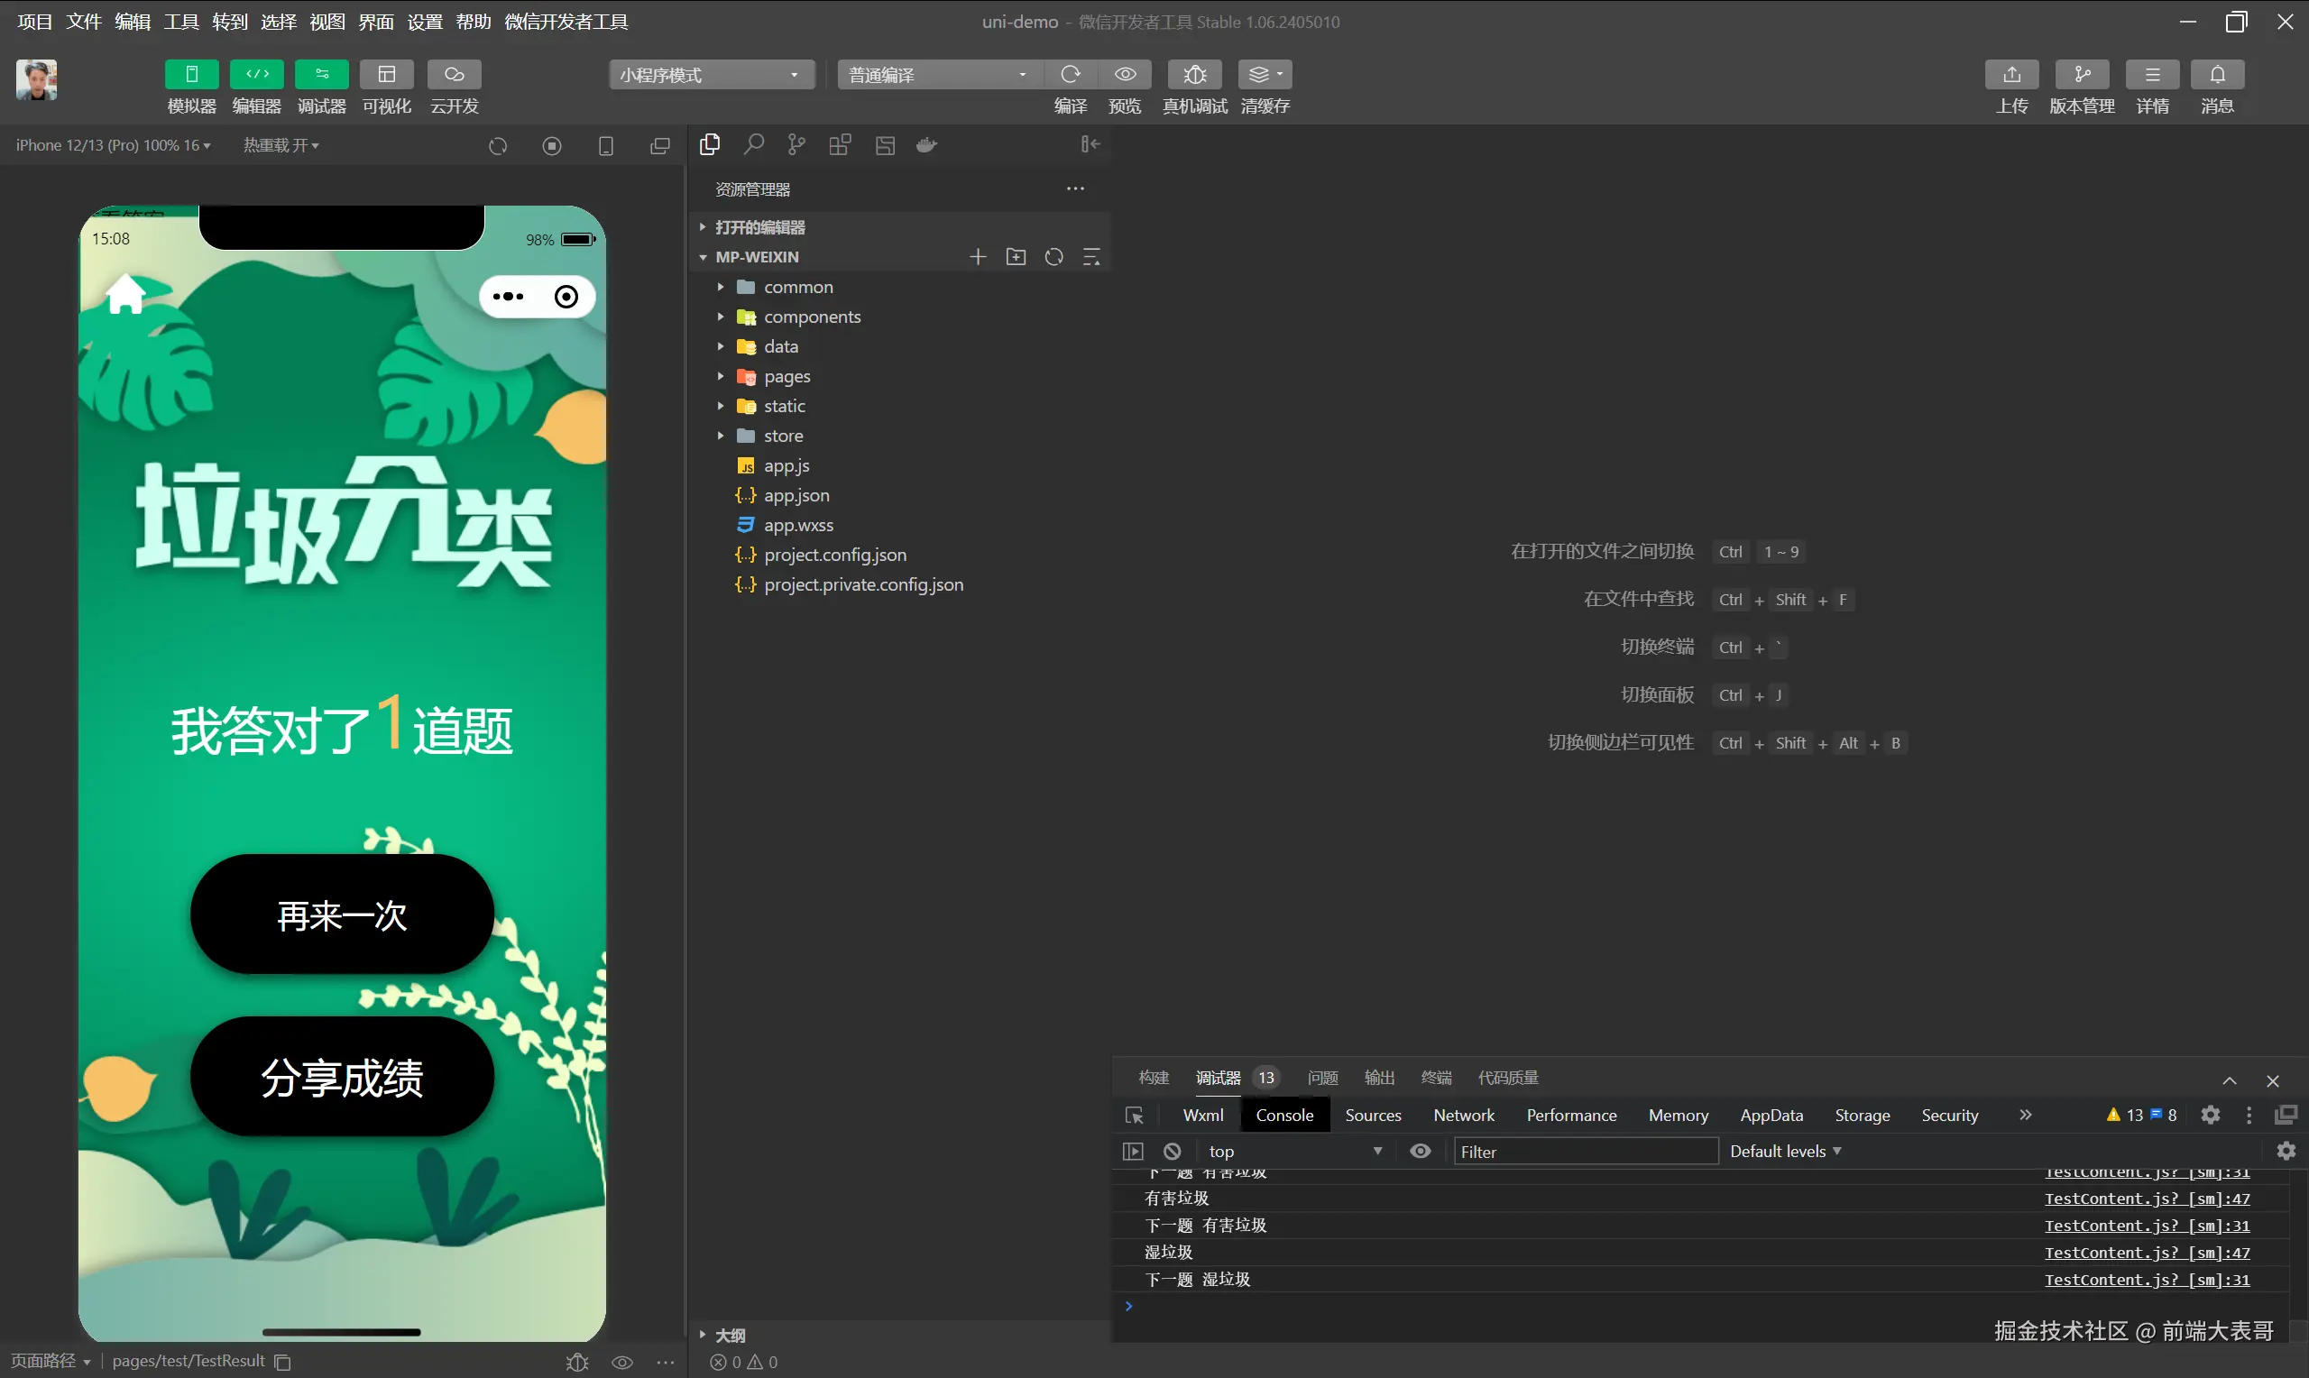Click the 编译 refresh icon
The image size is (2309, 1378).
pos(1070,74)
